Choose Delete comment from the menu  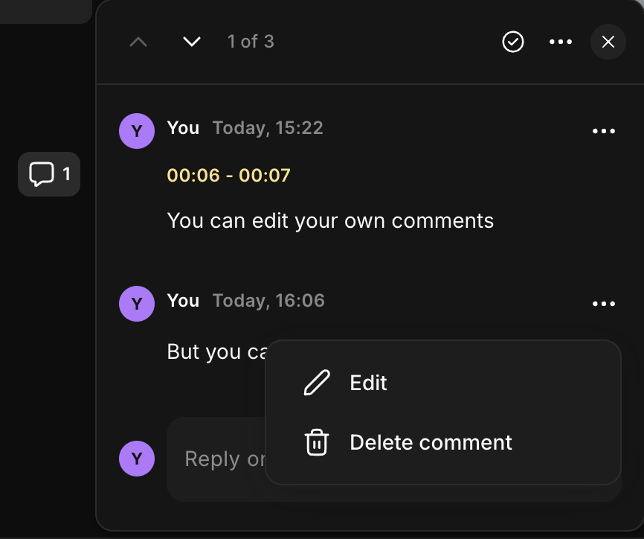[430, 442]
